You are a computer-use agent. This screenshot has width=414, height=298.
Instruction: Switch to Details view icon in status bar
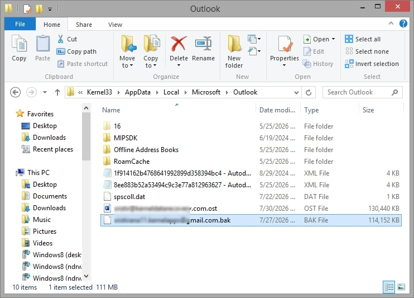click(389, 287)
